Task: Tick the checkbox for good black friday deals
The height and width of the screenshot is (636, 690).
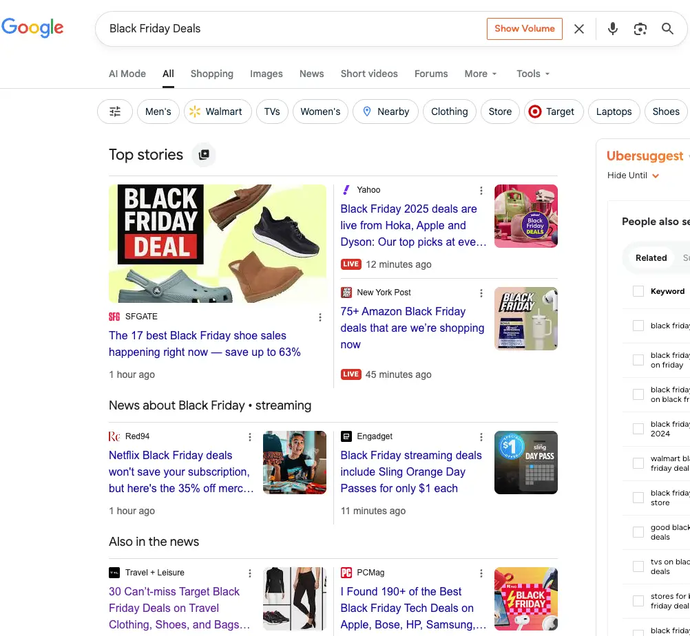Action: click(638, 532)
